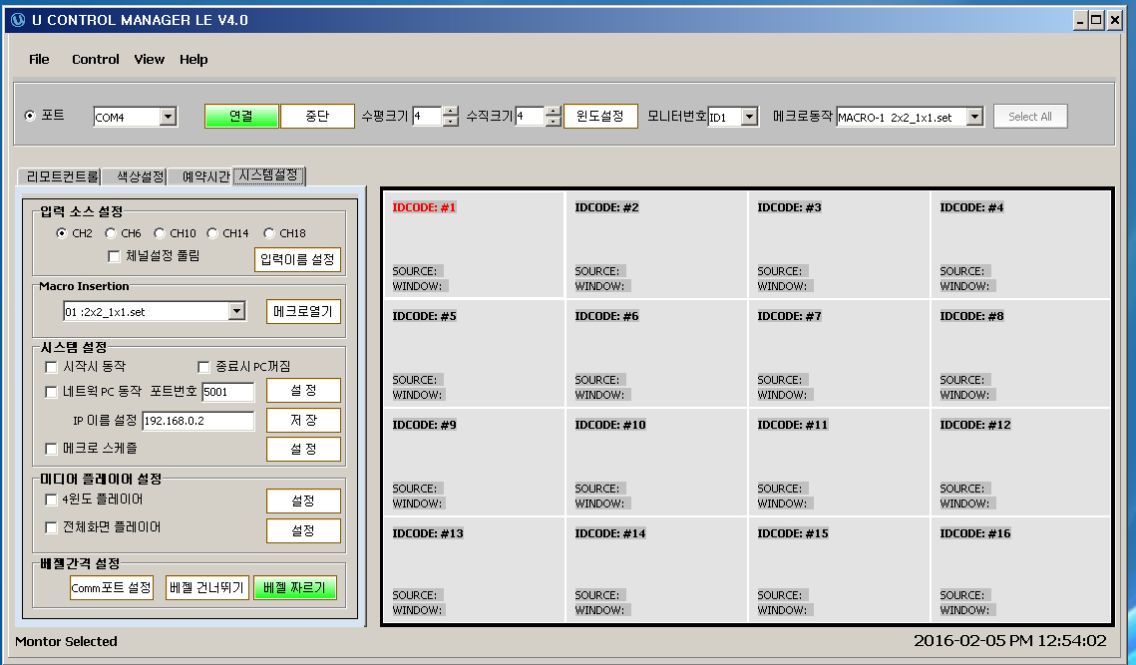This screenshot has height=665, width=1136.
Task: Increase 수평크기 value with up arrow
Action: point(451,112)
